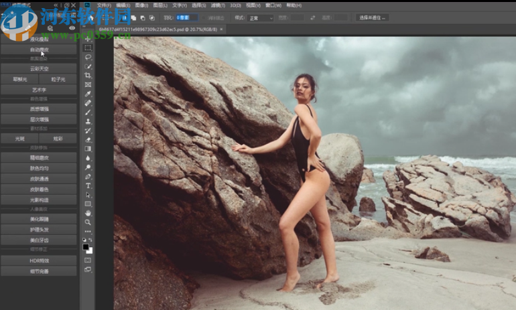Open the 文件 (File) menu
The width and height of the screenshot is (516, 310).
click(x=104, y=5)
